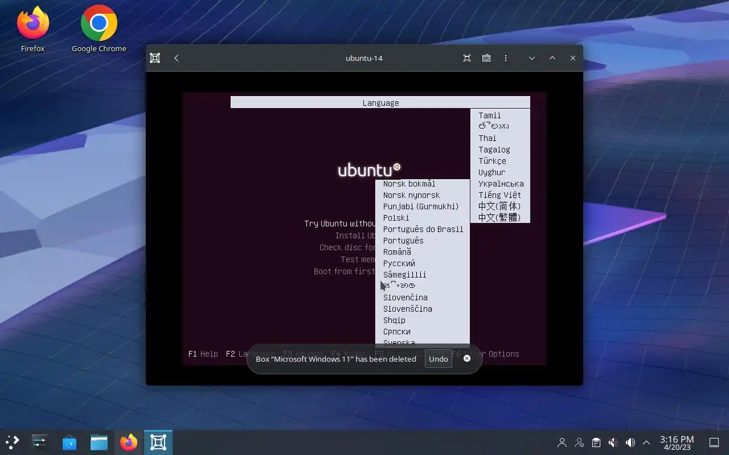Click the user icon in system tray
Screen dimensions: 729x455
[562, 442]
